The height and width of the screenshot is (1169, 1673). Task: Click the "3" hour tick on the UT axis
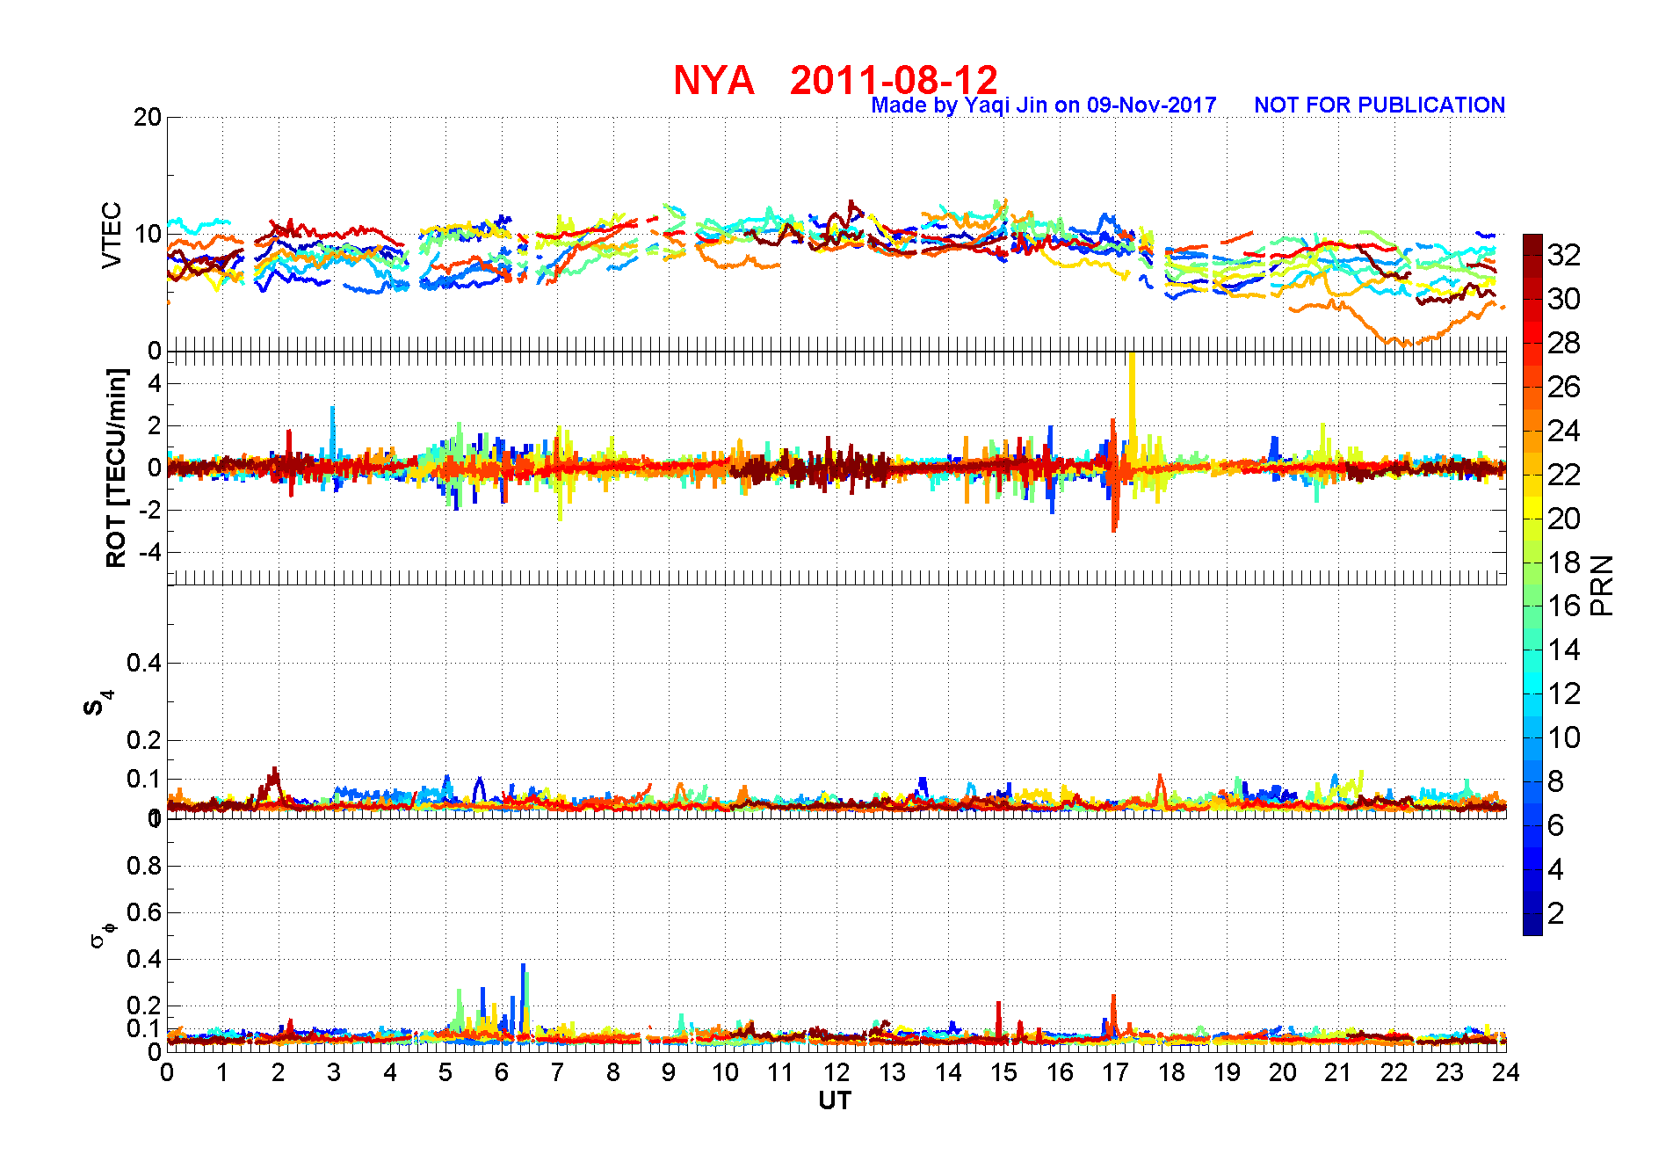[334, 1072]
